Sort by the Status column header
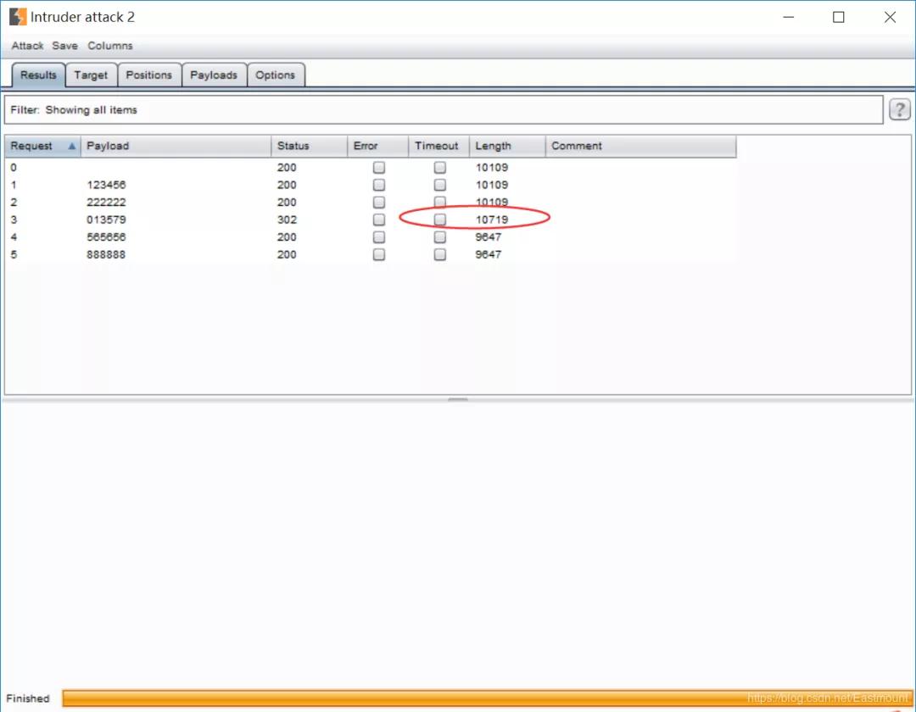 coord(309,146)
